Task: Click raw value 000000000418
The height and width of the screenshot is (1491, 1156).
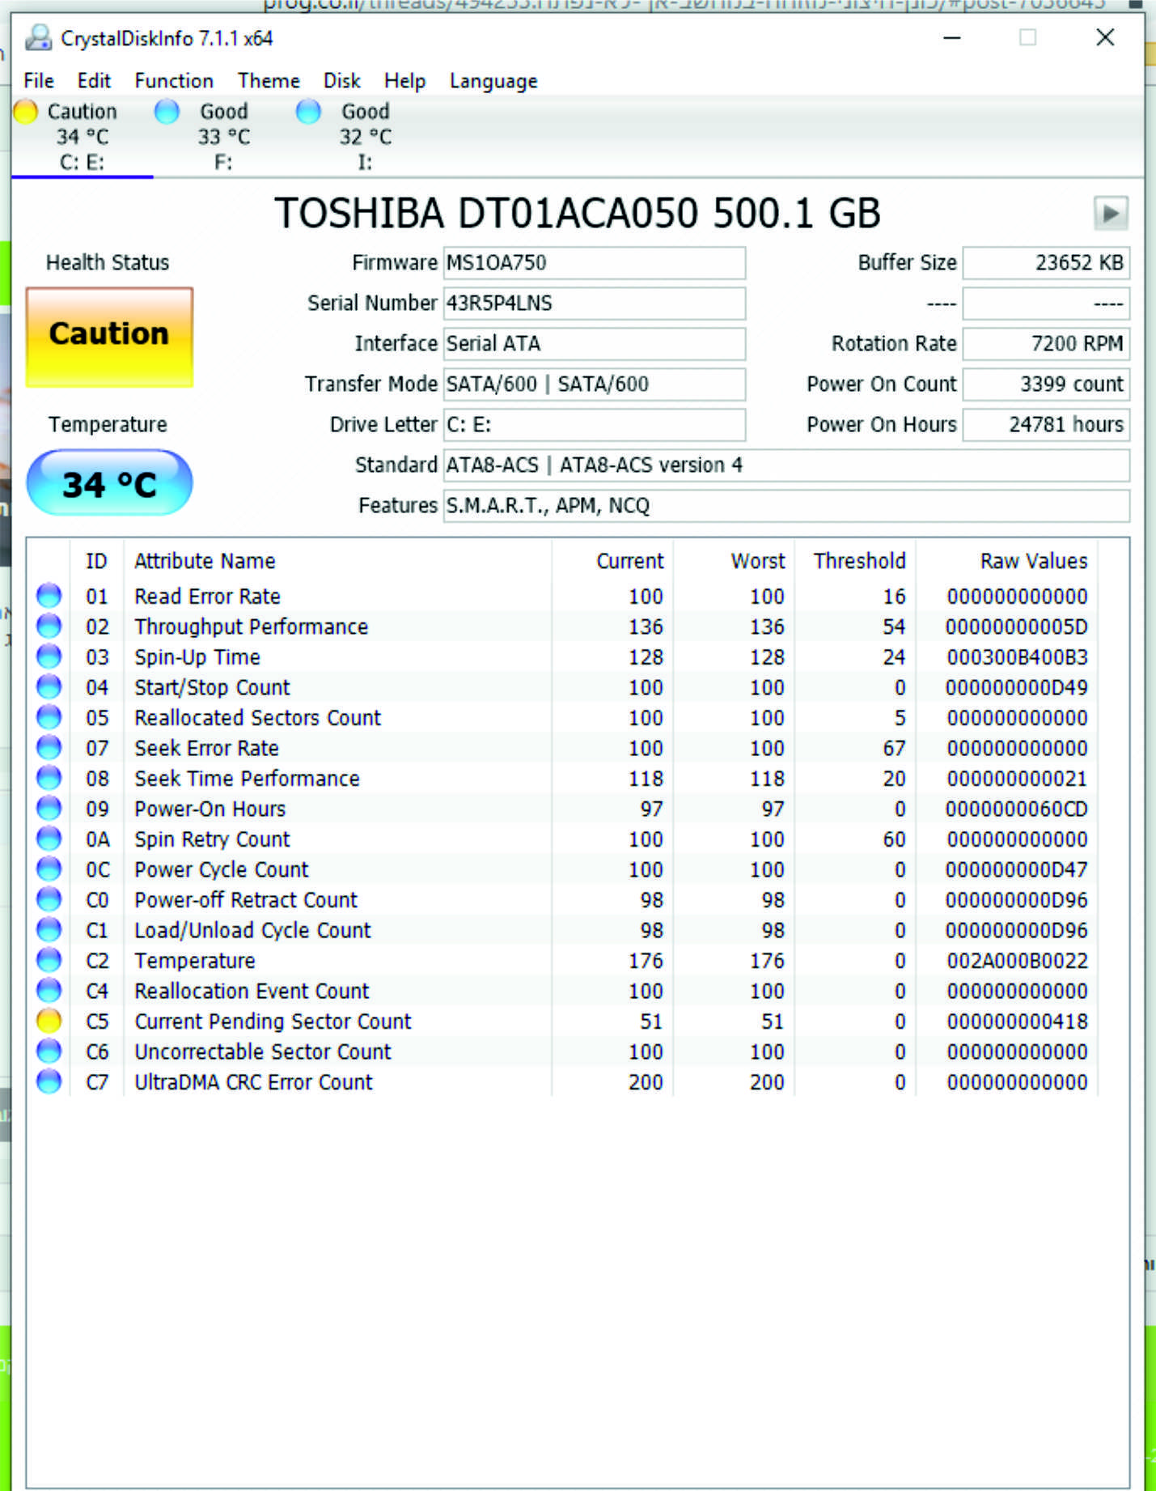Action: [1017, 1022]
